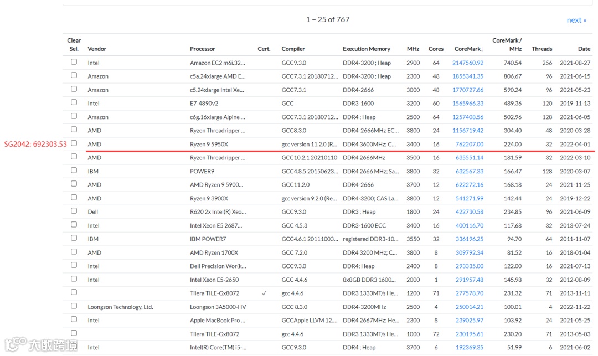Check the Amazon EC2 m6i.32 row checkbox

click(x=74, y=62)
